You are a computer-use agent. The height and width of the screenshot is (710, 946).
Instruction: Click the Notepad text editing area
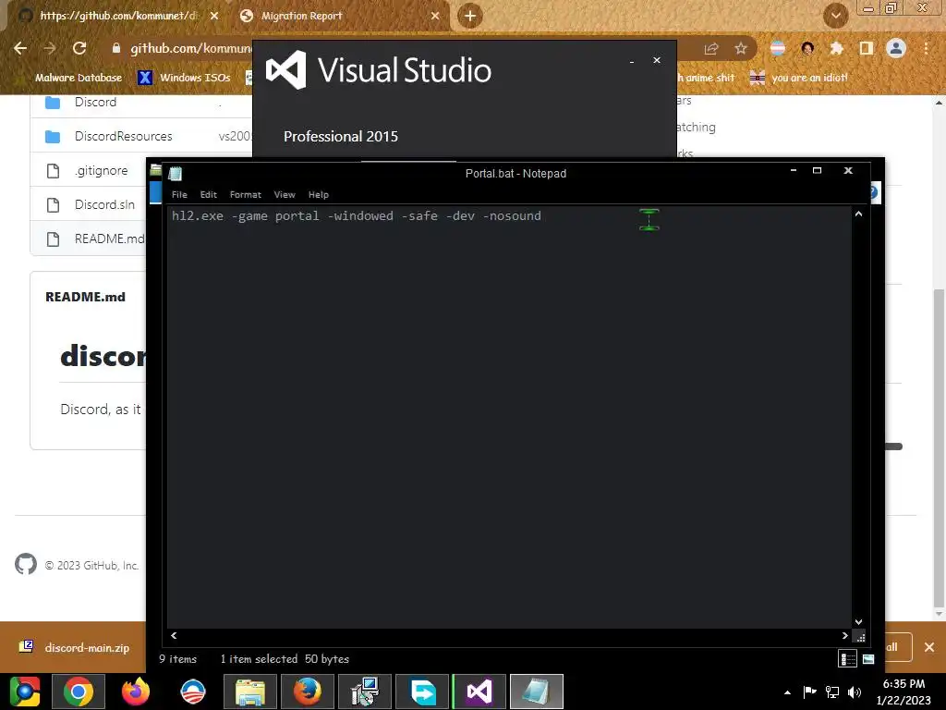(x=510, y=417)
